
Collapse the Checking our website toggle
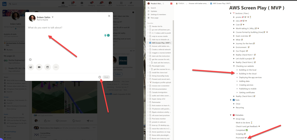coord(234,66)
